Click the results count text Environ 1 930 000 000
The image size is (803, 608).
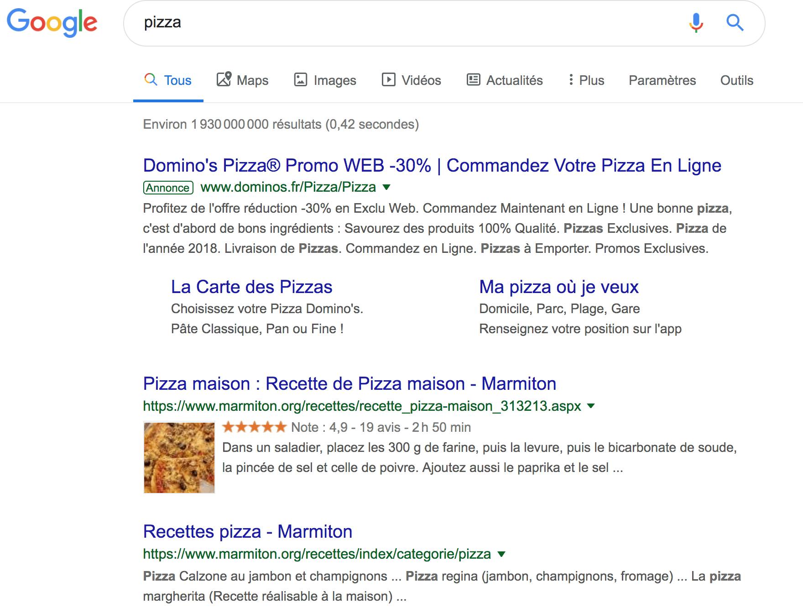point(281,124)
